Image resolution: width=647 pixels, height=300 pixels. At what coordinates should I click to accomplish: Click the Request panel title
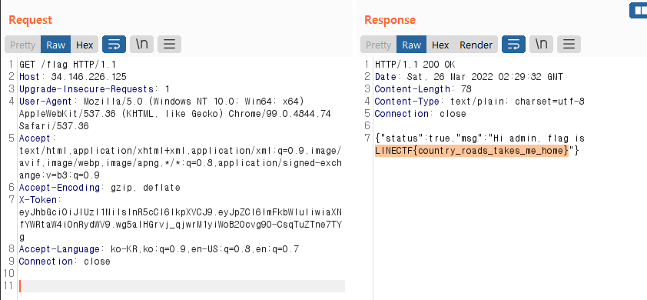31,20
